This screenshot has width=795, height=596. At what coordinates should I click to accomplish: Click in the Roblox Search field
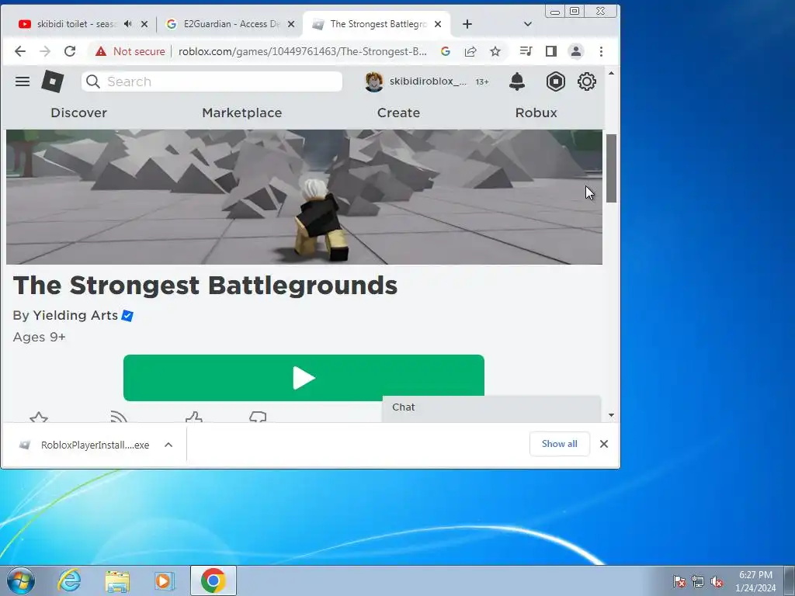pos(212,81)
